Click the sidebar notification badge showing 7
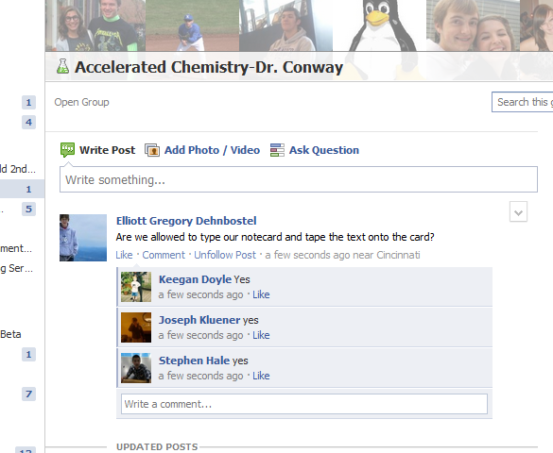 click(x=28, y=394)
